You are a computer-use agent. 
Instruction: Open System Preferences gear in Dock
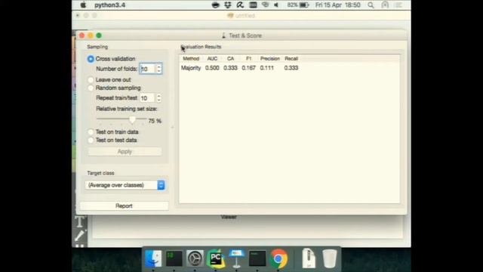click(195, 258)
